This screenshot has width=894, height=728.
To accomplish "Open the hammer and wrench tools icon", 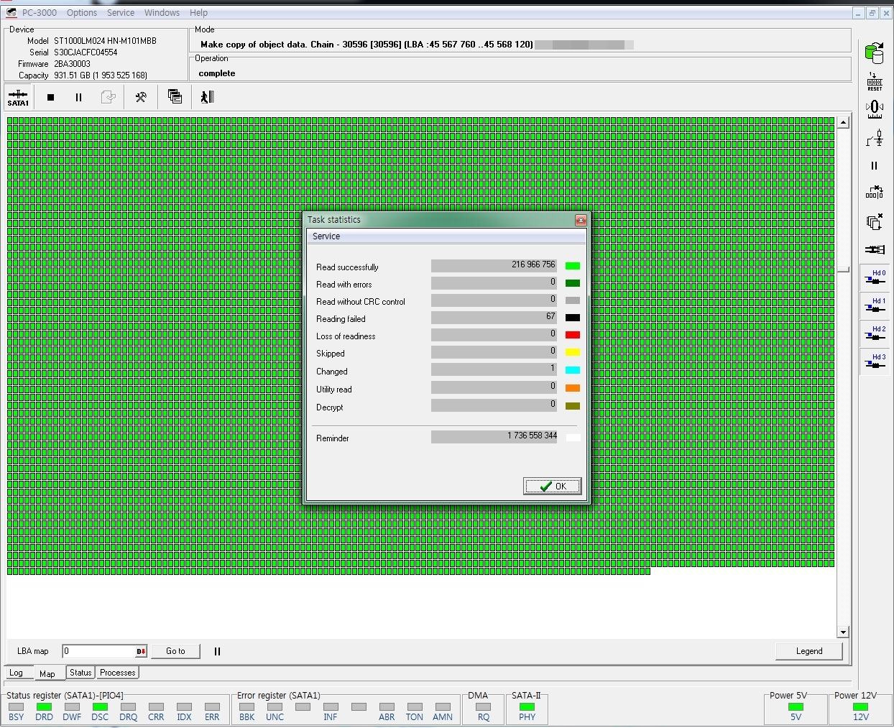I will [141, 97].
